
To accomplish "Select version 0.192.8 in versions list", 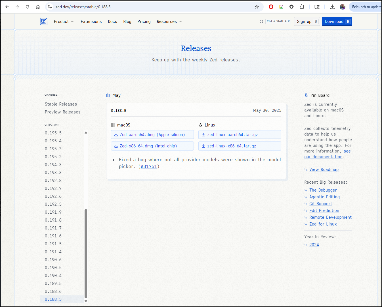I will [x=53, y=181].
